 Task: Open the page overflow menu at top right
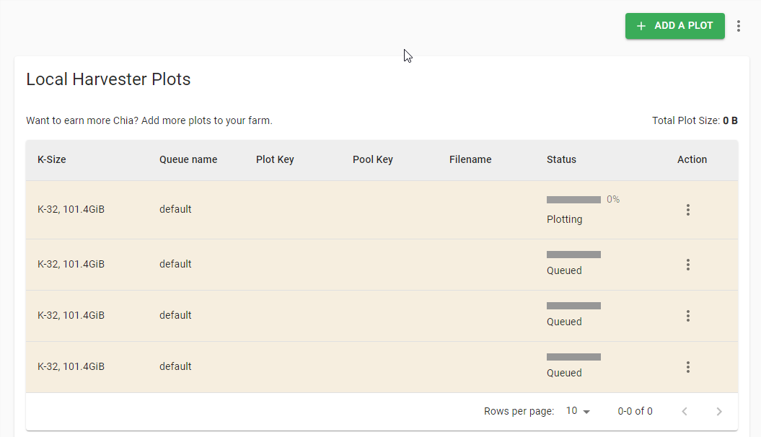click(x=739, y=26)
